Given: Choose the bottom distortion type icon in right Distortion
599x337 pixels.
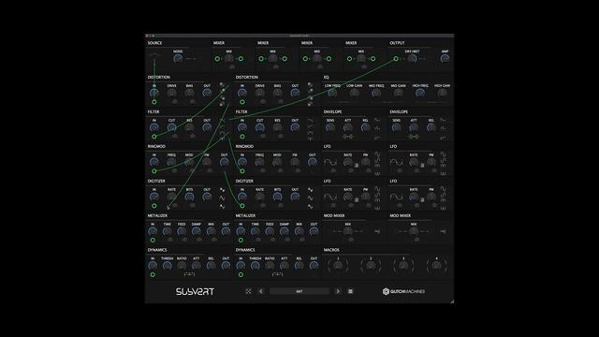Looking at the screenshot, I should (310, 104).
